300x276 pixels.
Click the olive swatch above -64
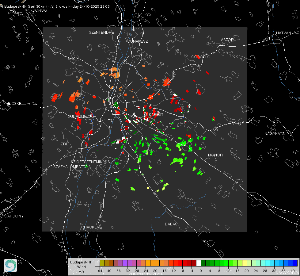[x=102, y=263]
